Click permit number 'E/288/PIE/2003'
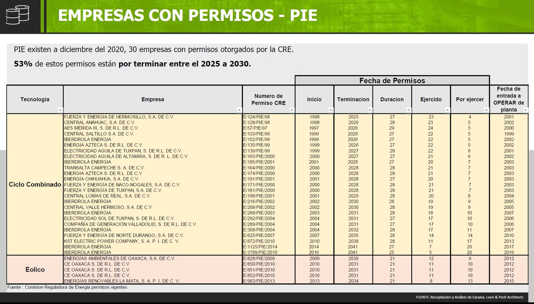534x304 pixels. point(259,213)
